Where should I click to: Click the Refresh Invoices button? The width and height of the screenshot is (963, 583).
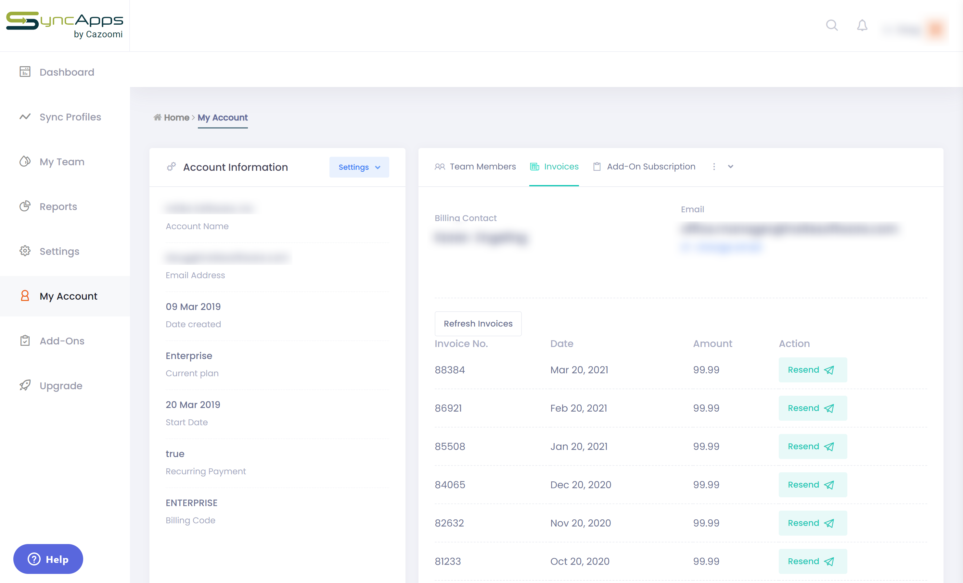[478, 323]
